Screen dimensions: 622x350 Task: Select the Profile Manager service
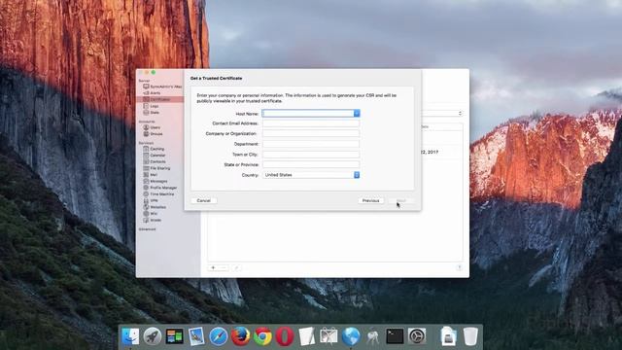[x=159, y=188]
